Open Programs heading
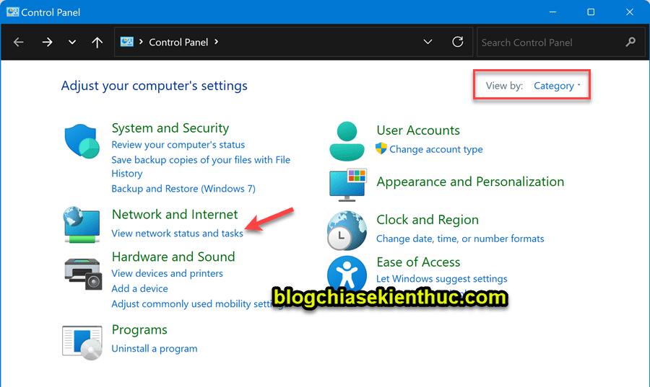Image resolution: width=650 pixels, height=387 pixels. [139, 330]
